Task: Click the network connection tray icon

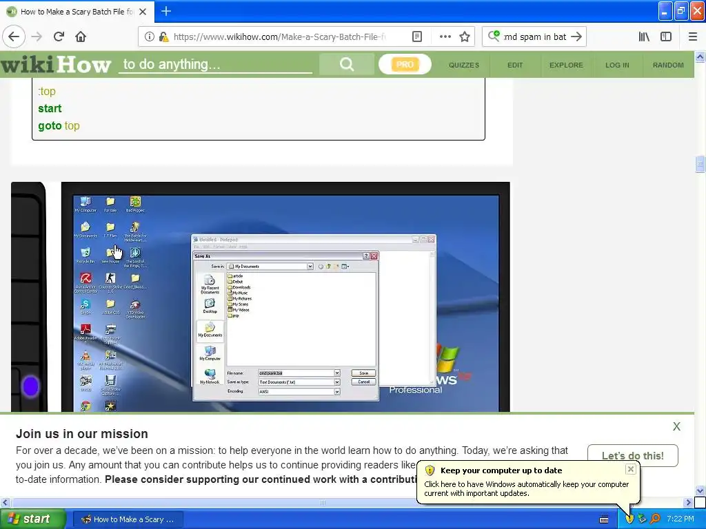Action: click(x=642, y=519)
